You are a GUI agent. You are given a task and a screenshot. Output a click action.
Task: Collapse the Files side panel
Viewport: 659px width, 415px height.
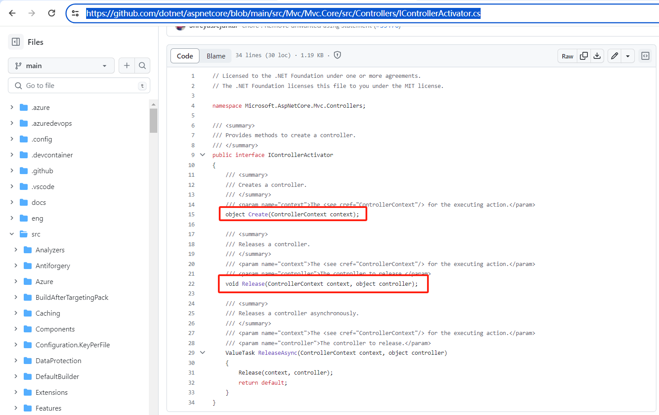coord(16,42)
